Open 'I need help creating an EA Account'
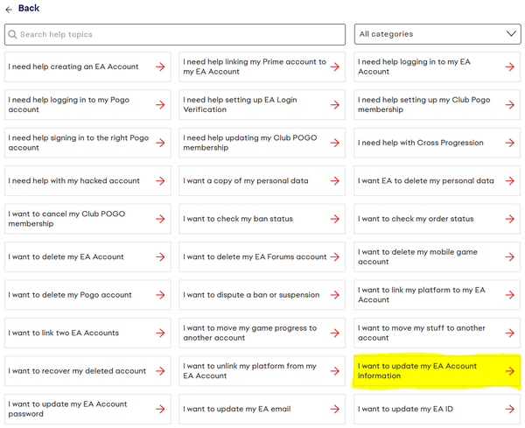This screenshot has height=428, width=525. (87, 67)
